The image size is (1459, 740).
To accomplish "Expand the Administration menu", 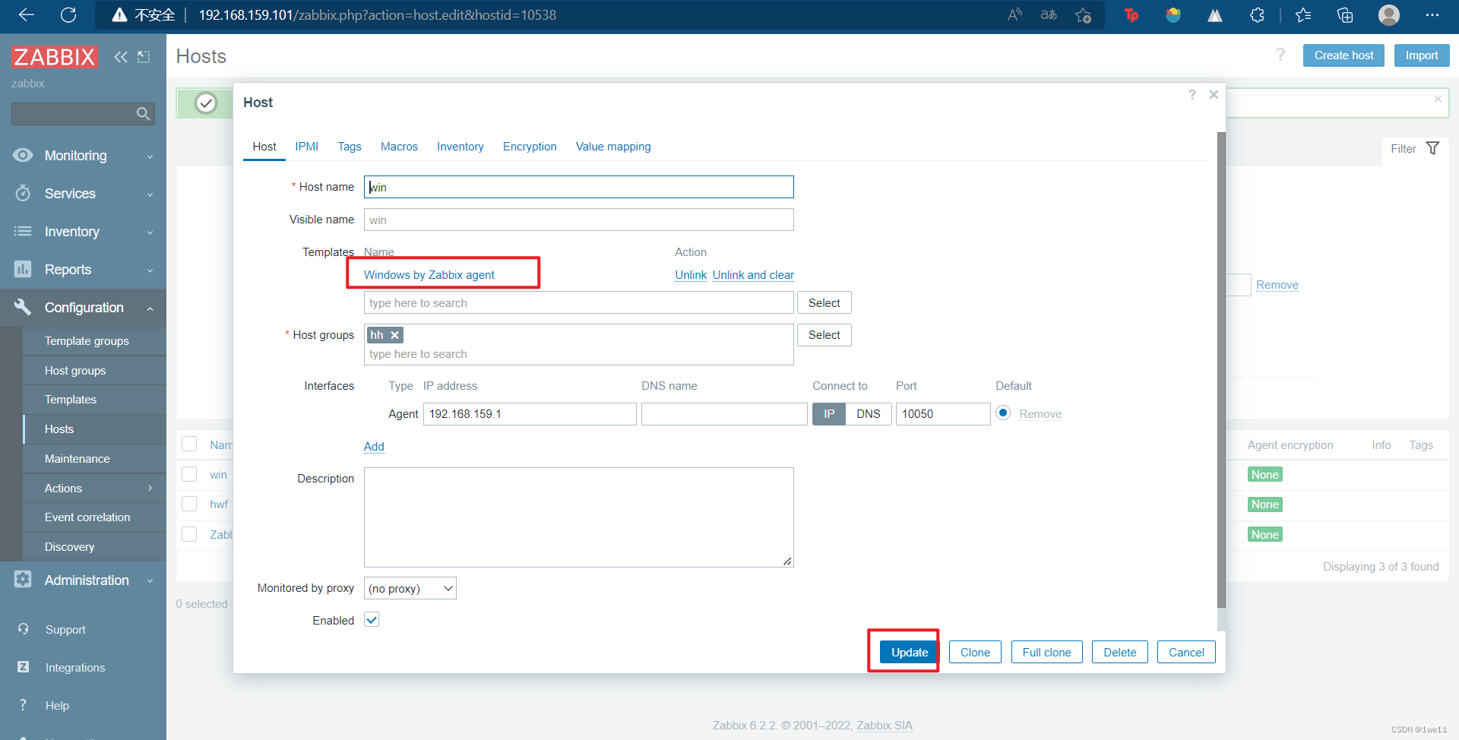I will tap(83, 580).
